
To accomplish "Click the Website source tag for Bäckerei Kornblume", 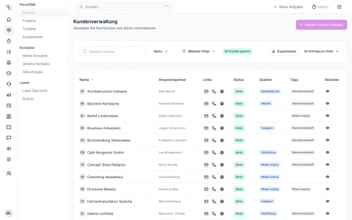I will coord(266,104).
